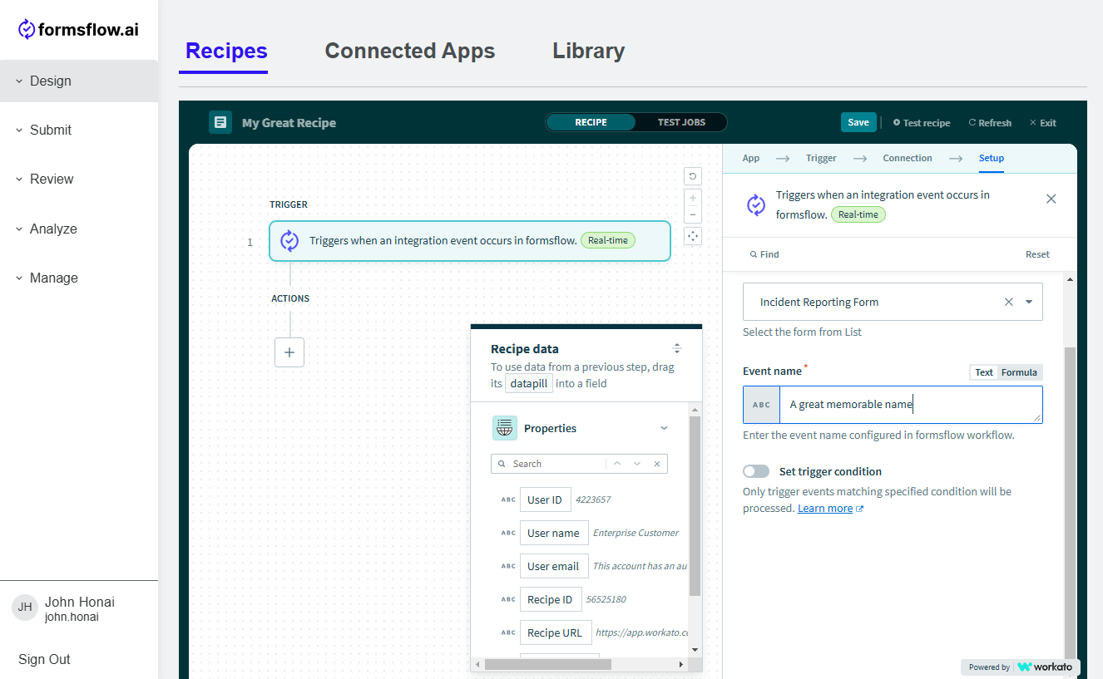Click Test recipe
This screenshot has height=679, width=1103.
coord(922,123)
